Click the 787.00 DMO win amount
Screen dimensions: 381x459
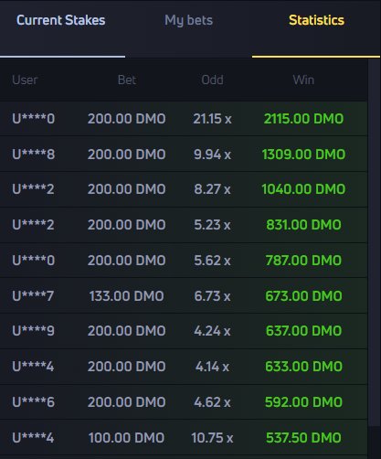click(303, 261)
